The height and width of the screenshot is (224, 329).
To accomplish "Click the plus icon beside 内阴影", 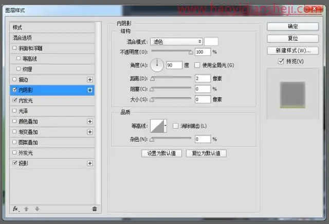I will point(90,90).
